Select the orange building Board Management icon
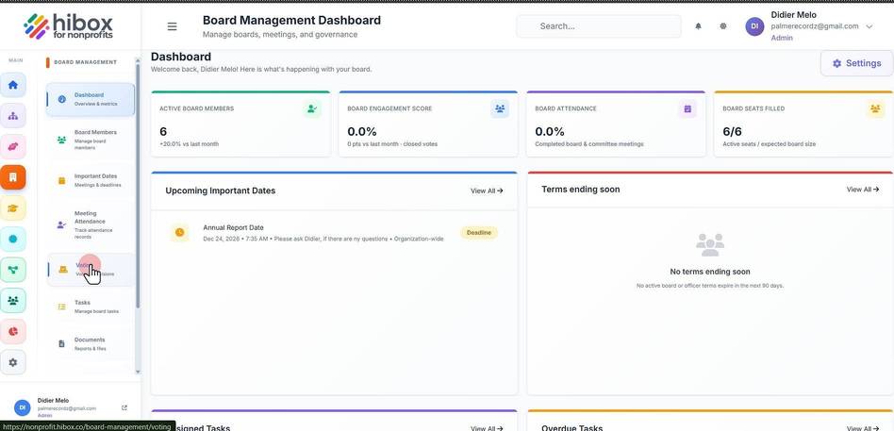Image resolution: width=894 pixels, height=431 pixels. [x=13, y=177]
